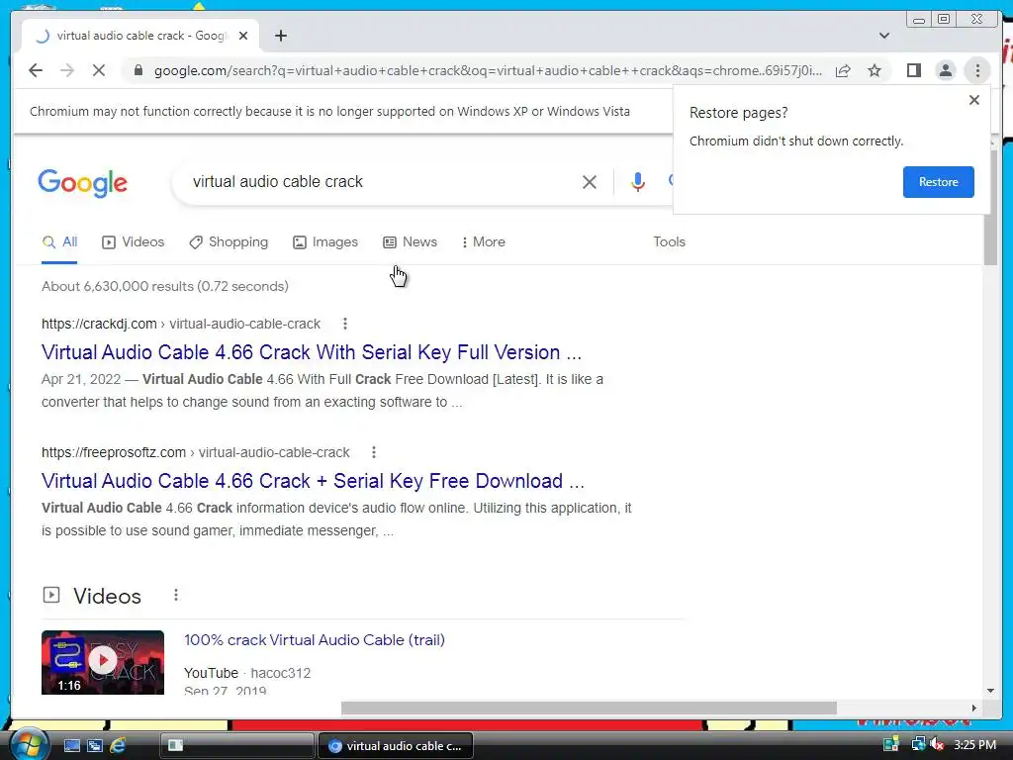Open the Chromium three-dot menu
The height and width of the screenshot is (760, 1013).
click(977, 70)
